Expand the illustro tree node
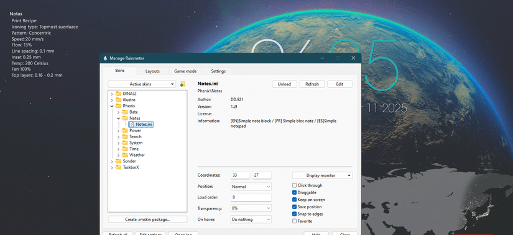 112,100
